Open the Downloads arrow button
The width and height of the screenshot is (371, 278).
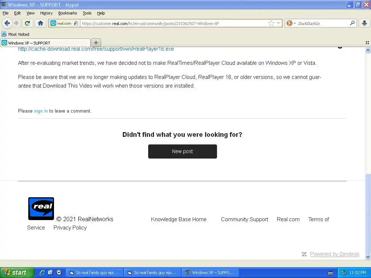click(x=364, y=23)
